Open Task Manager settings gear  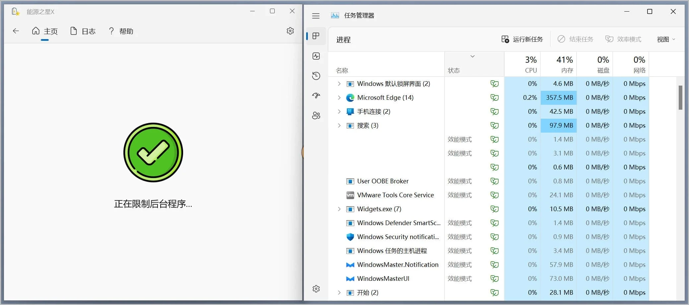pos(316,289)
